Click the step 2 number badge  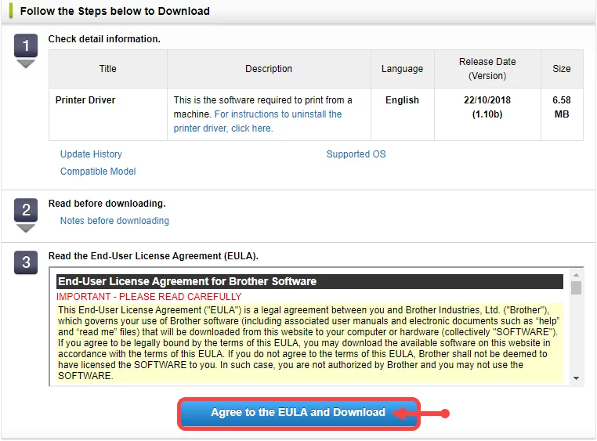(26, 210)
